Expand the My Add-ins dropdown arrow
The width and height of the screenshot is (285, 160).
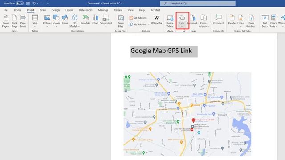[x=149, y=24]
